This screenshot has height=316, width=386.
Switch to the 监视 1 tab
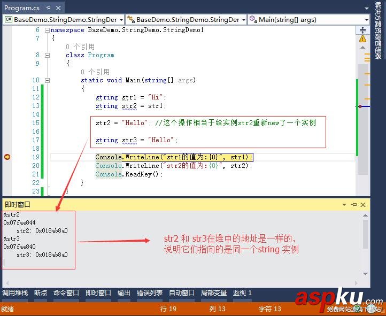[x=242, y=293]
